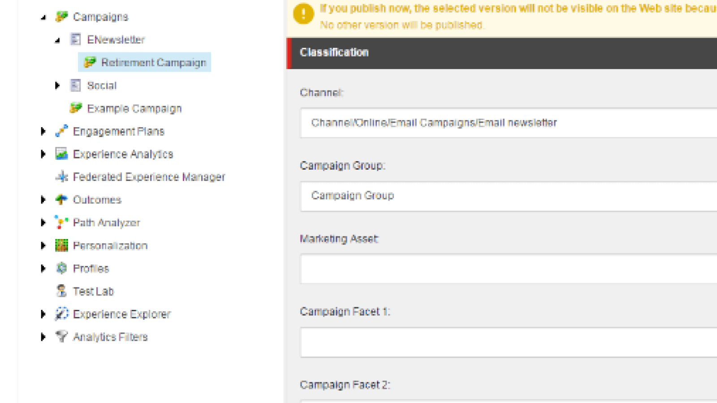The height and width of the screenshot is (403, 717).
Task: Select the Retirement Campaign icon
Action: pyautogui.click(x=91, y=62)
